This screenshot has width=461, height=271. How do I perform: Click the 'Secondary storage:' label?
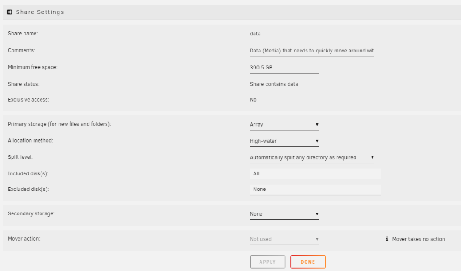tap(31, 213)
